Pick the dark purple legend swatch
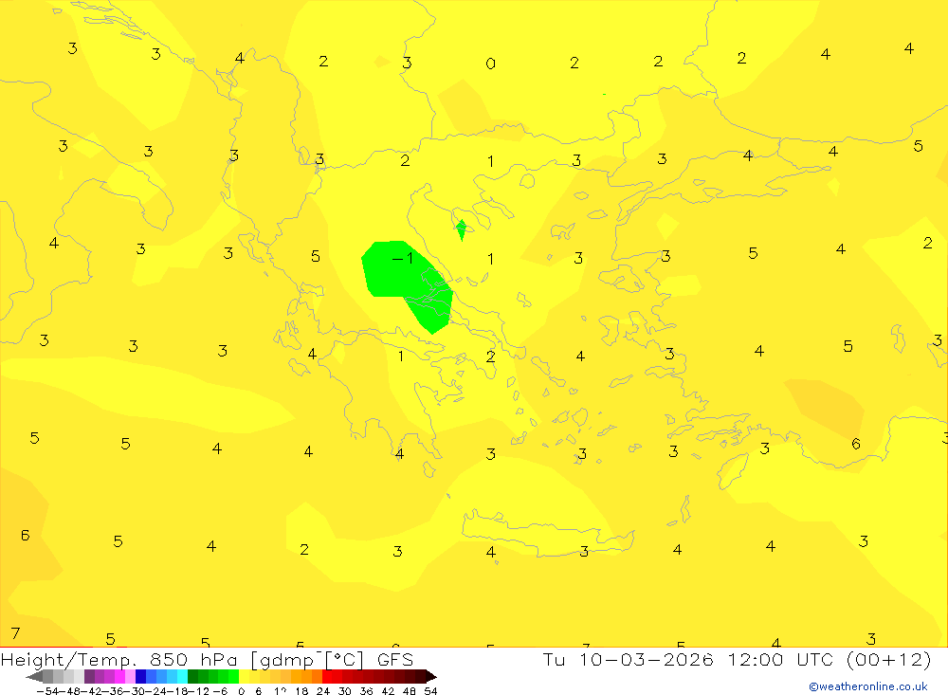The image size is (948, 695). 89,676
